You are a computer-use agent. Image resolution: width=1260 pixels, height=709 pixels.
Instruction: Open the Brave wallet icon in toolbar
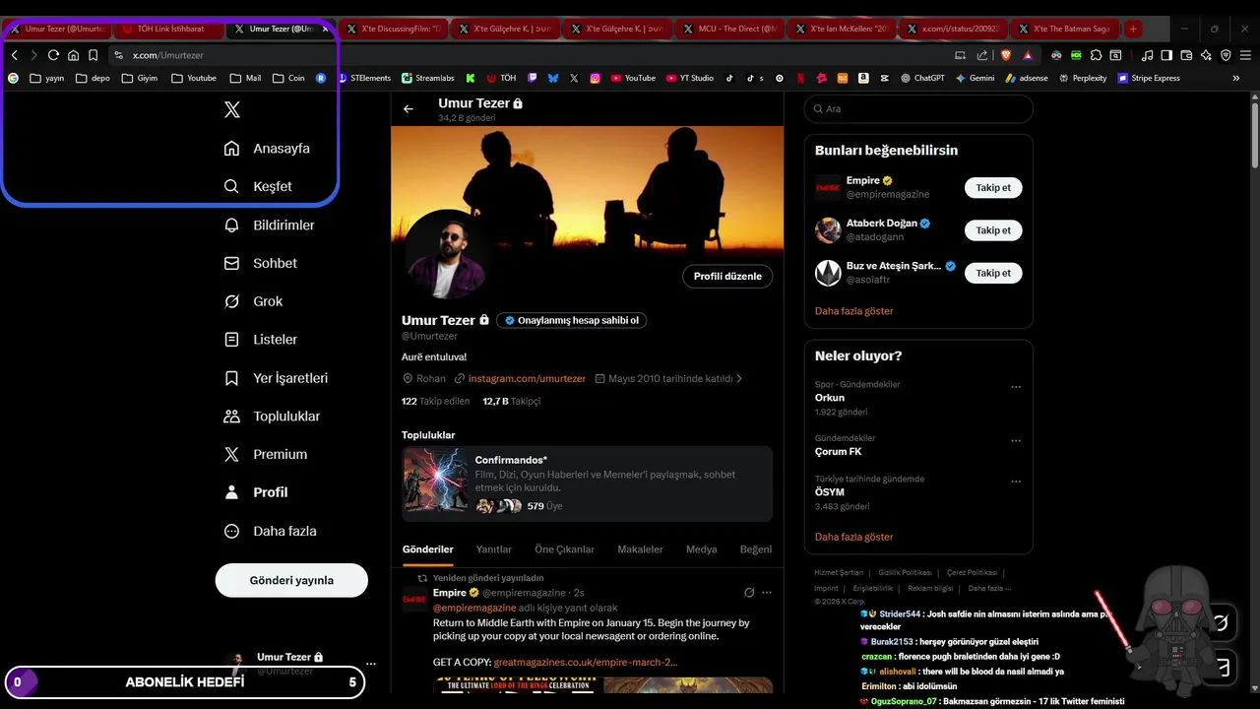click(1186, 55)
